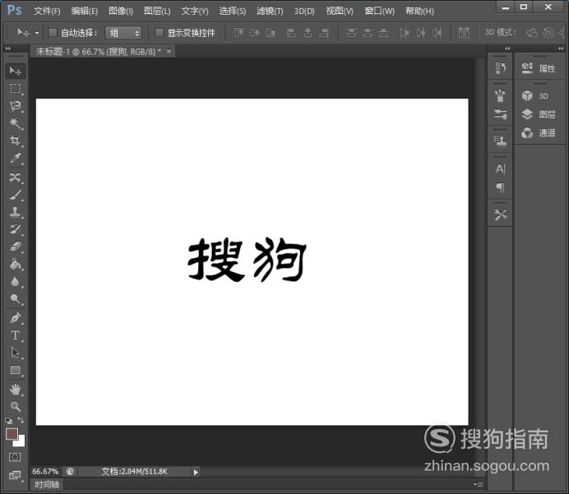Select the Magic Wand tool
Image resolution: width=569 pixels, height=494 pixels.
point(16,123)
